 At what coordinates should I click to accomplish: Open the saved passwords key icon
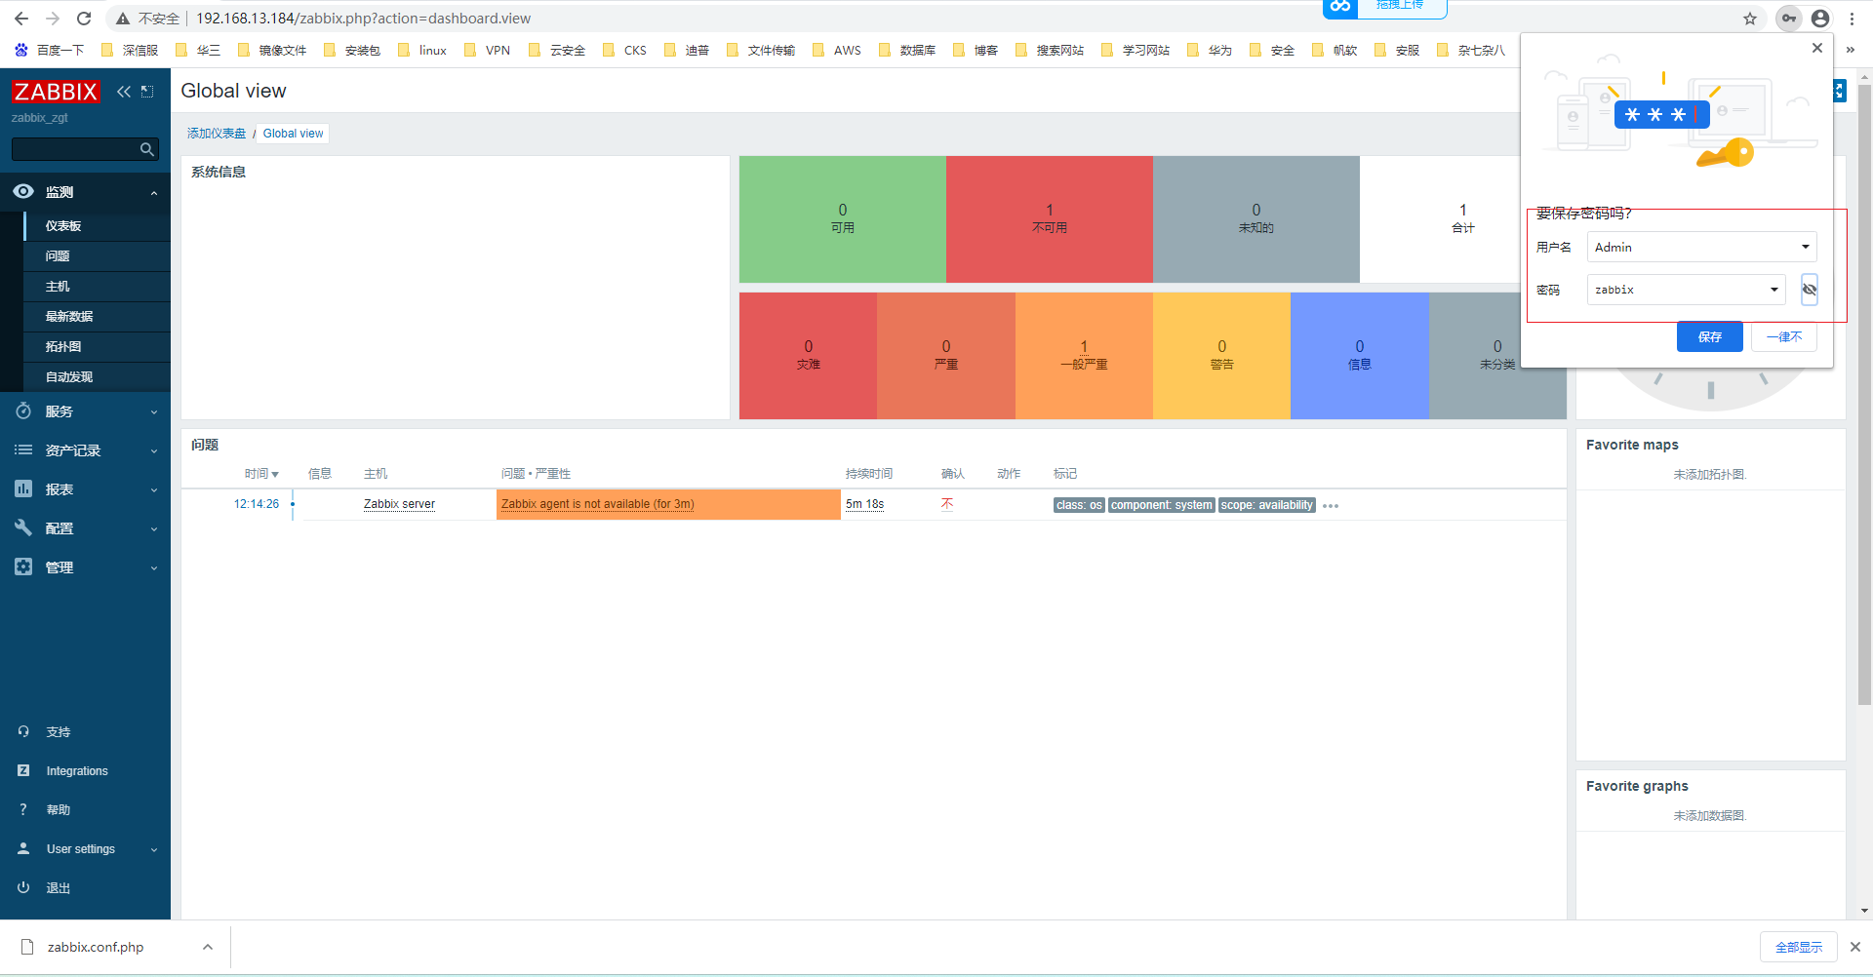coord(1789,19)
